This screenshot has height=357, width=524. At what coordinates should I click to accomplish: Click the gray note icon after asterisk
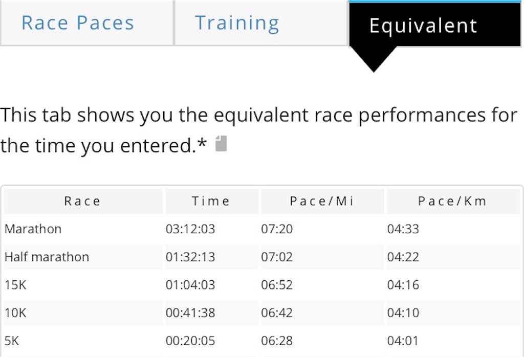tap(221, 144)
